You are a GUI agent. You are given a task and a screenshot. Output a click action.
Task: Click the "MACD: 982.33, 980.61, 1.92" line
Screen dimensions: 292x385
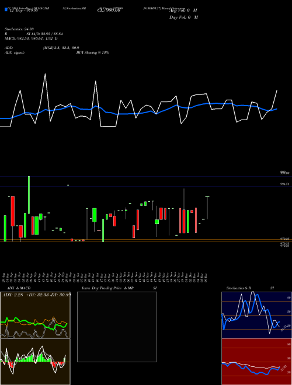pos(29,38)
